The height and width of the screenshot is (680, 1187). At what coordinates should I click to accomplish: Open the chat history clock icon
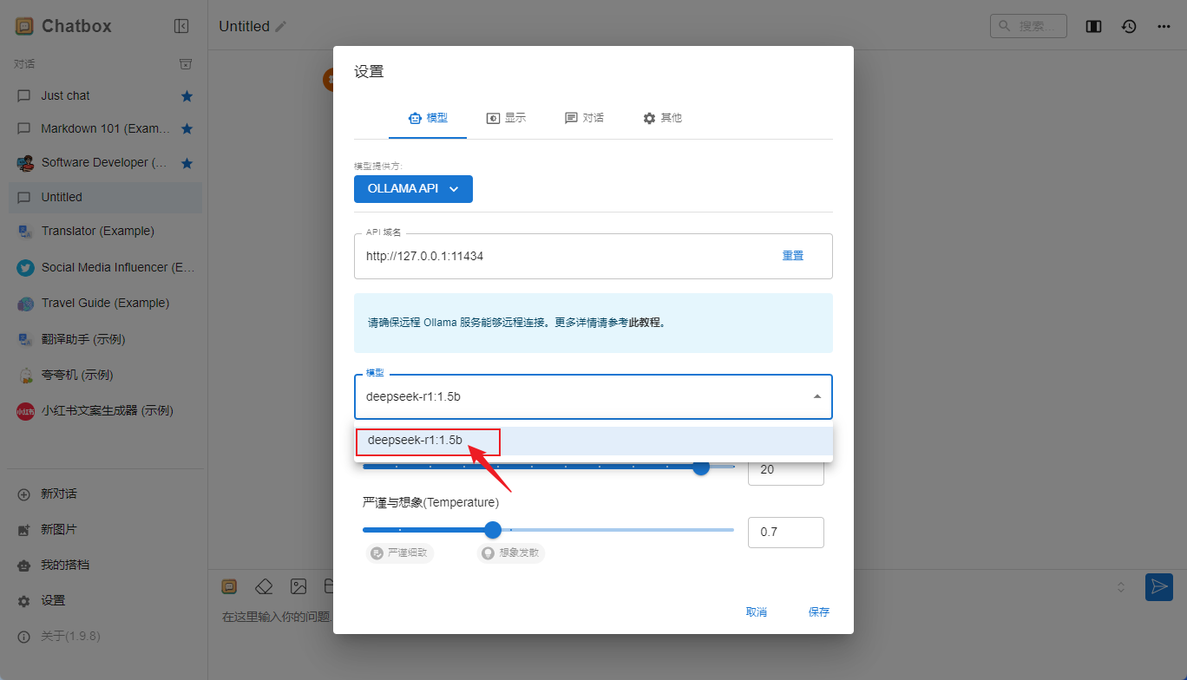point(1129,26)
